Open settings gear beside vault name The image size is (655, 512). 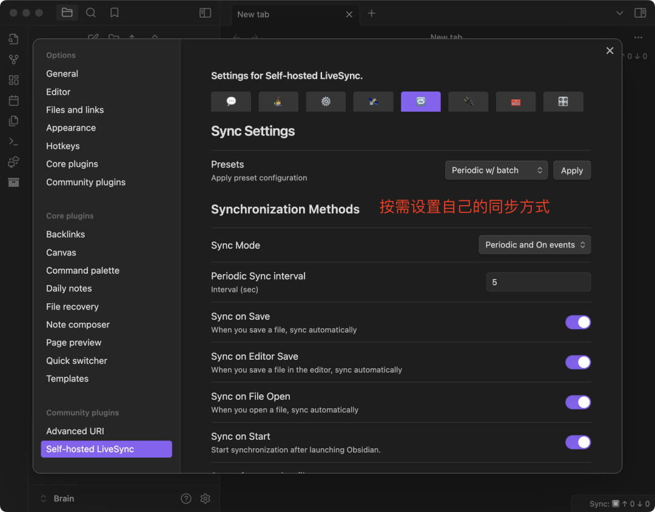point(205,498)
